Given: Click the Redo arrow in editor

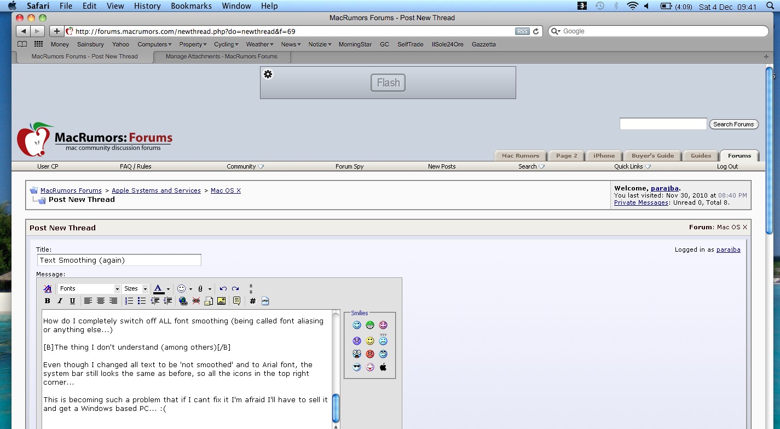Looking at the screenshot, I should (x=235, y=288).
